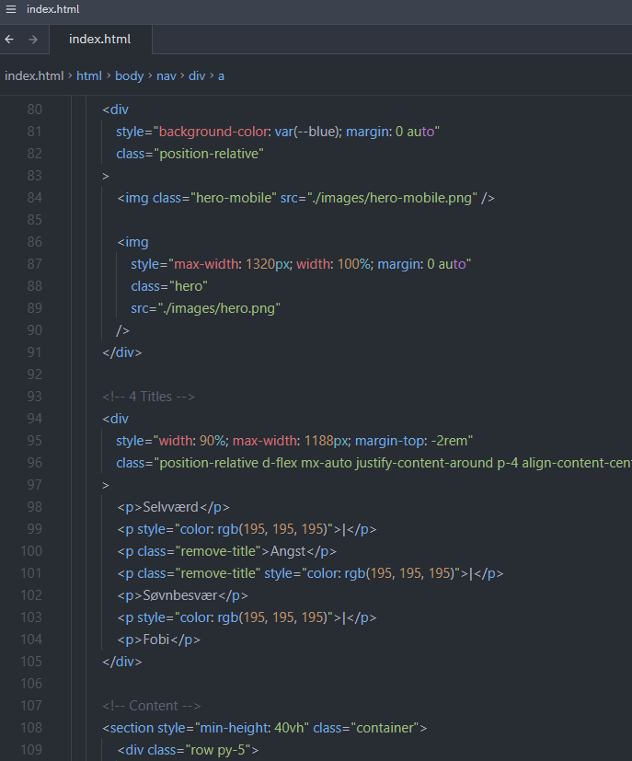Click the '4 Titles' comment
The height and width of the screenshot is (761, 632).
148,397
